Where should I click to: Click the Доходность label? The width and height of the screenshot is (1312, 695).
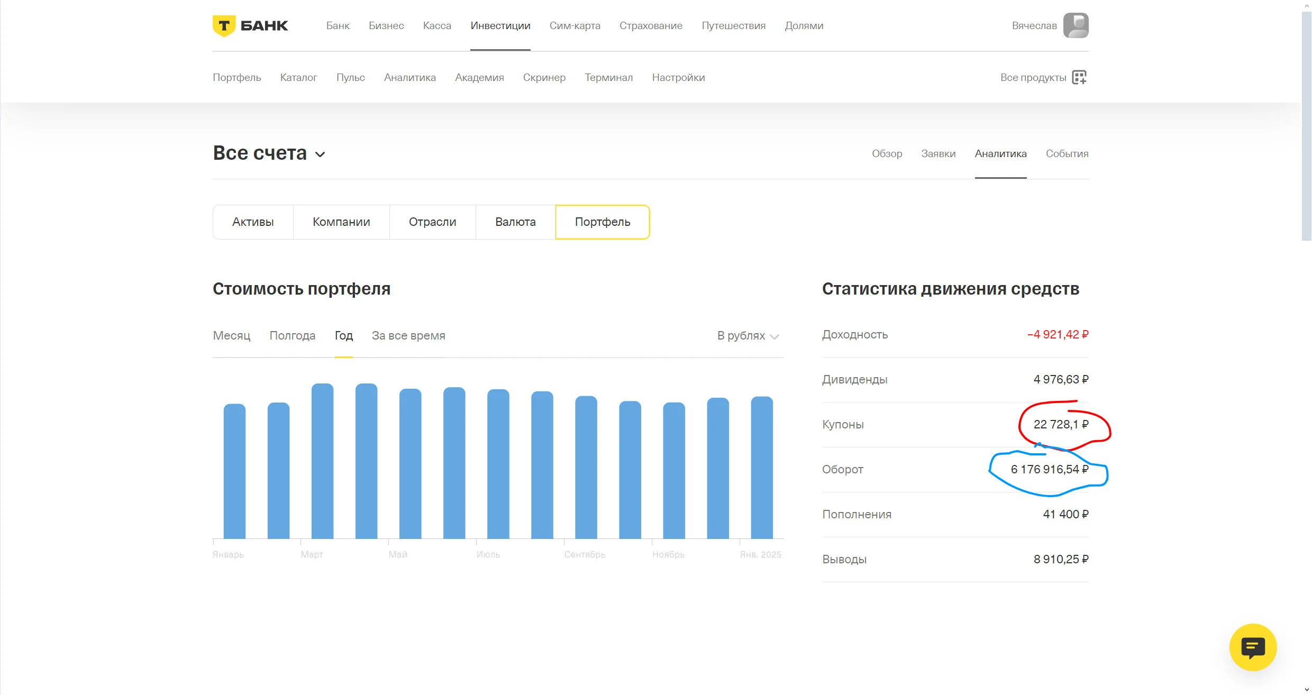pyautogui.click(x=854, y=335)
